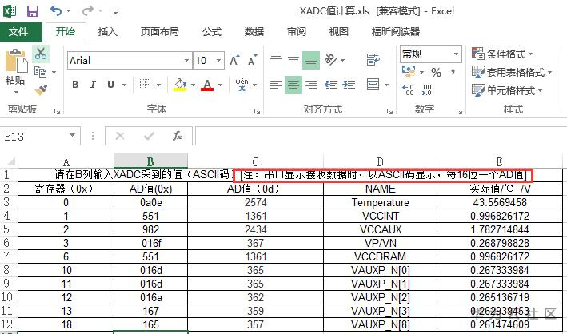Open the 剪贴板 group dialog launcher
Screen dimensions: 567x334
[x=57, y=112]
